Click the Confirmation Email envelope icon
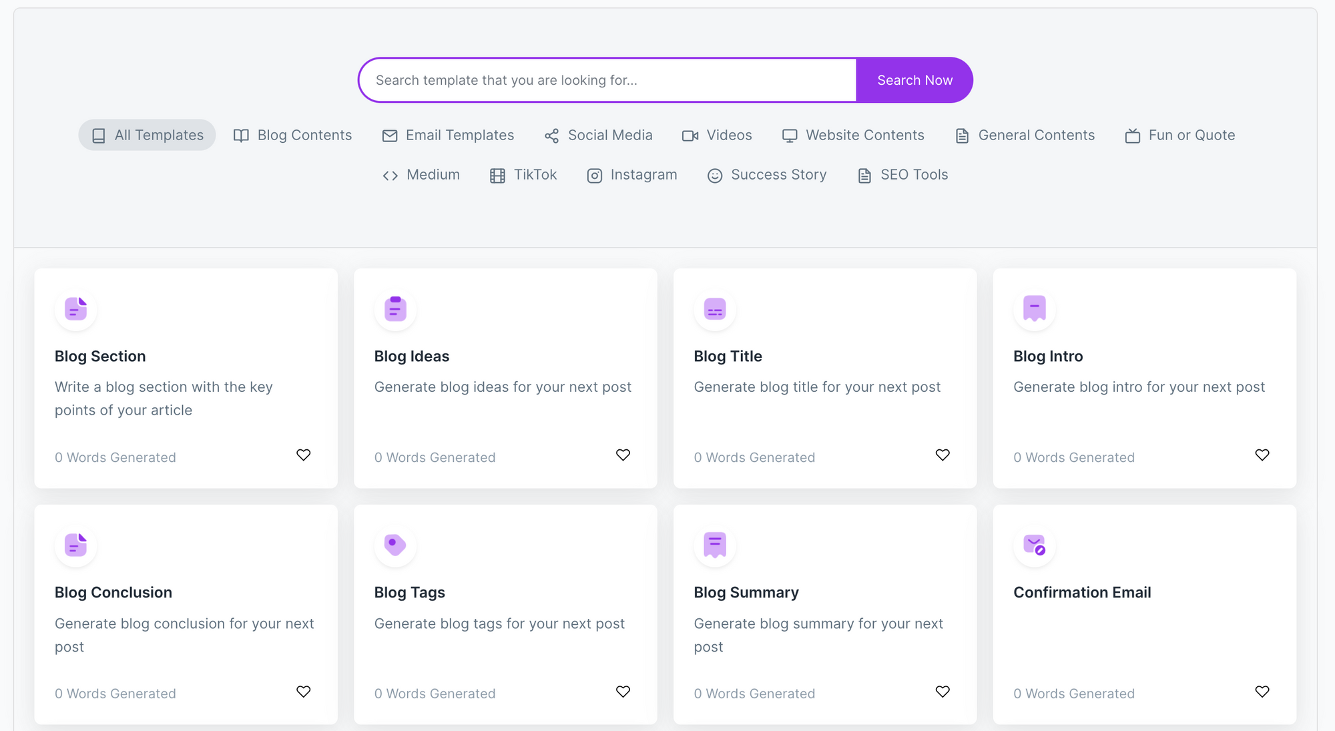 point(1034,545)
